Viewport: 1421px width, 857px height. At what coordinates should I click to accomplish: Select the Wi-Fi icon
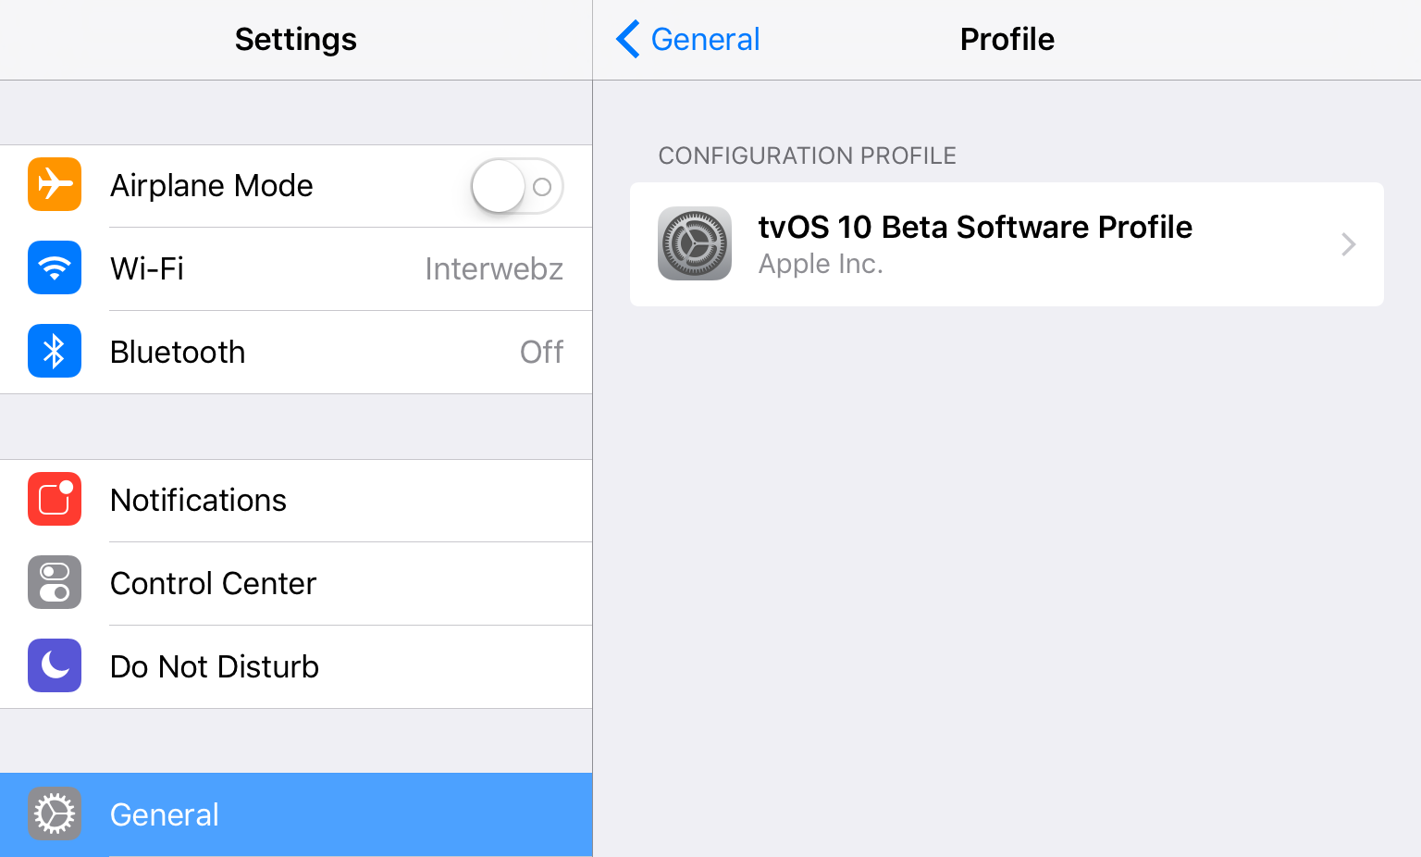pos(54,268)
